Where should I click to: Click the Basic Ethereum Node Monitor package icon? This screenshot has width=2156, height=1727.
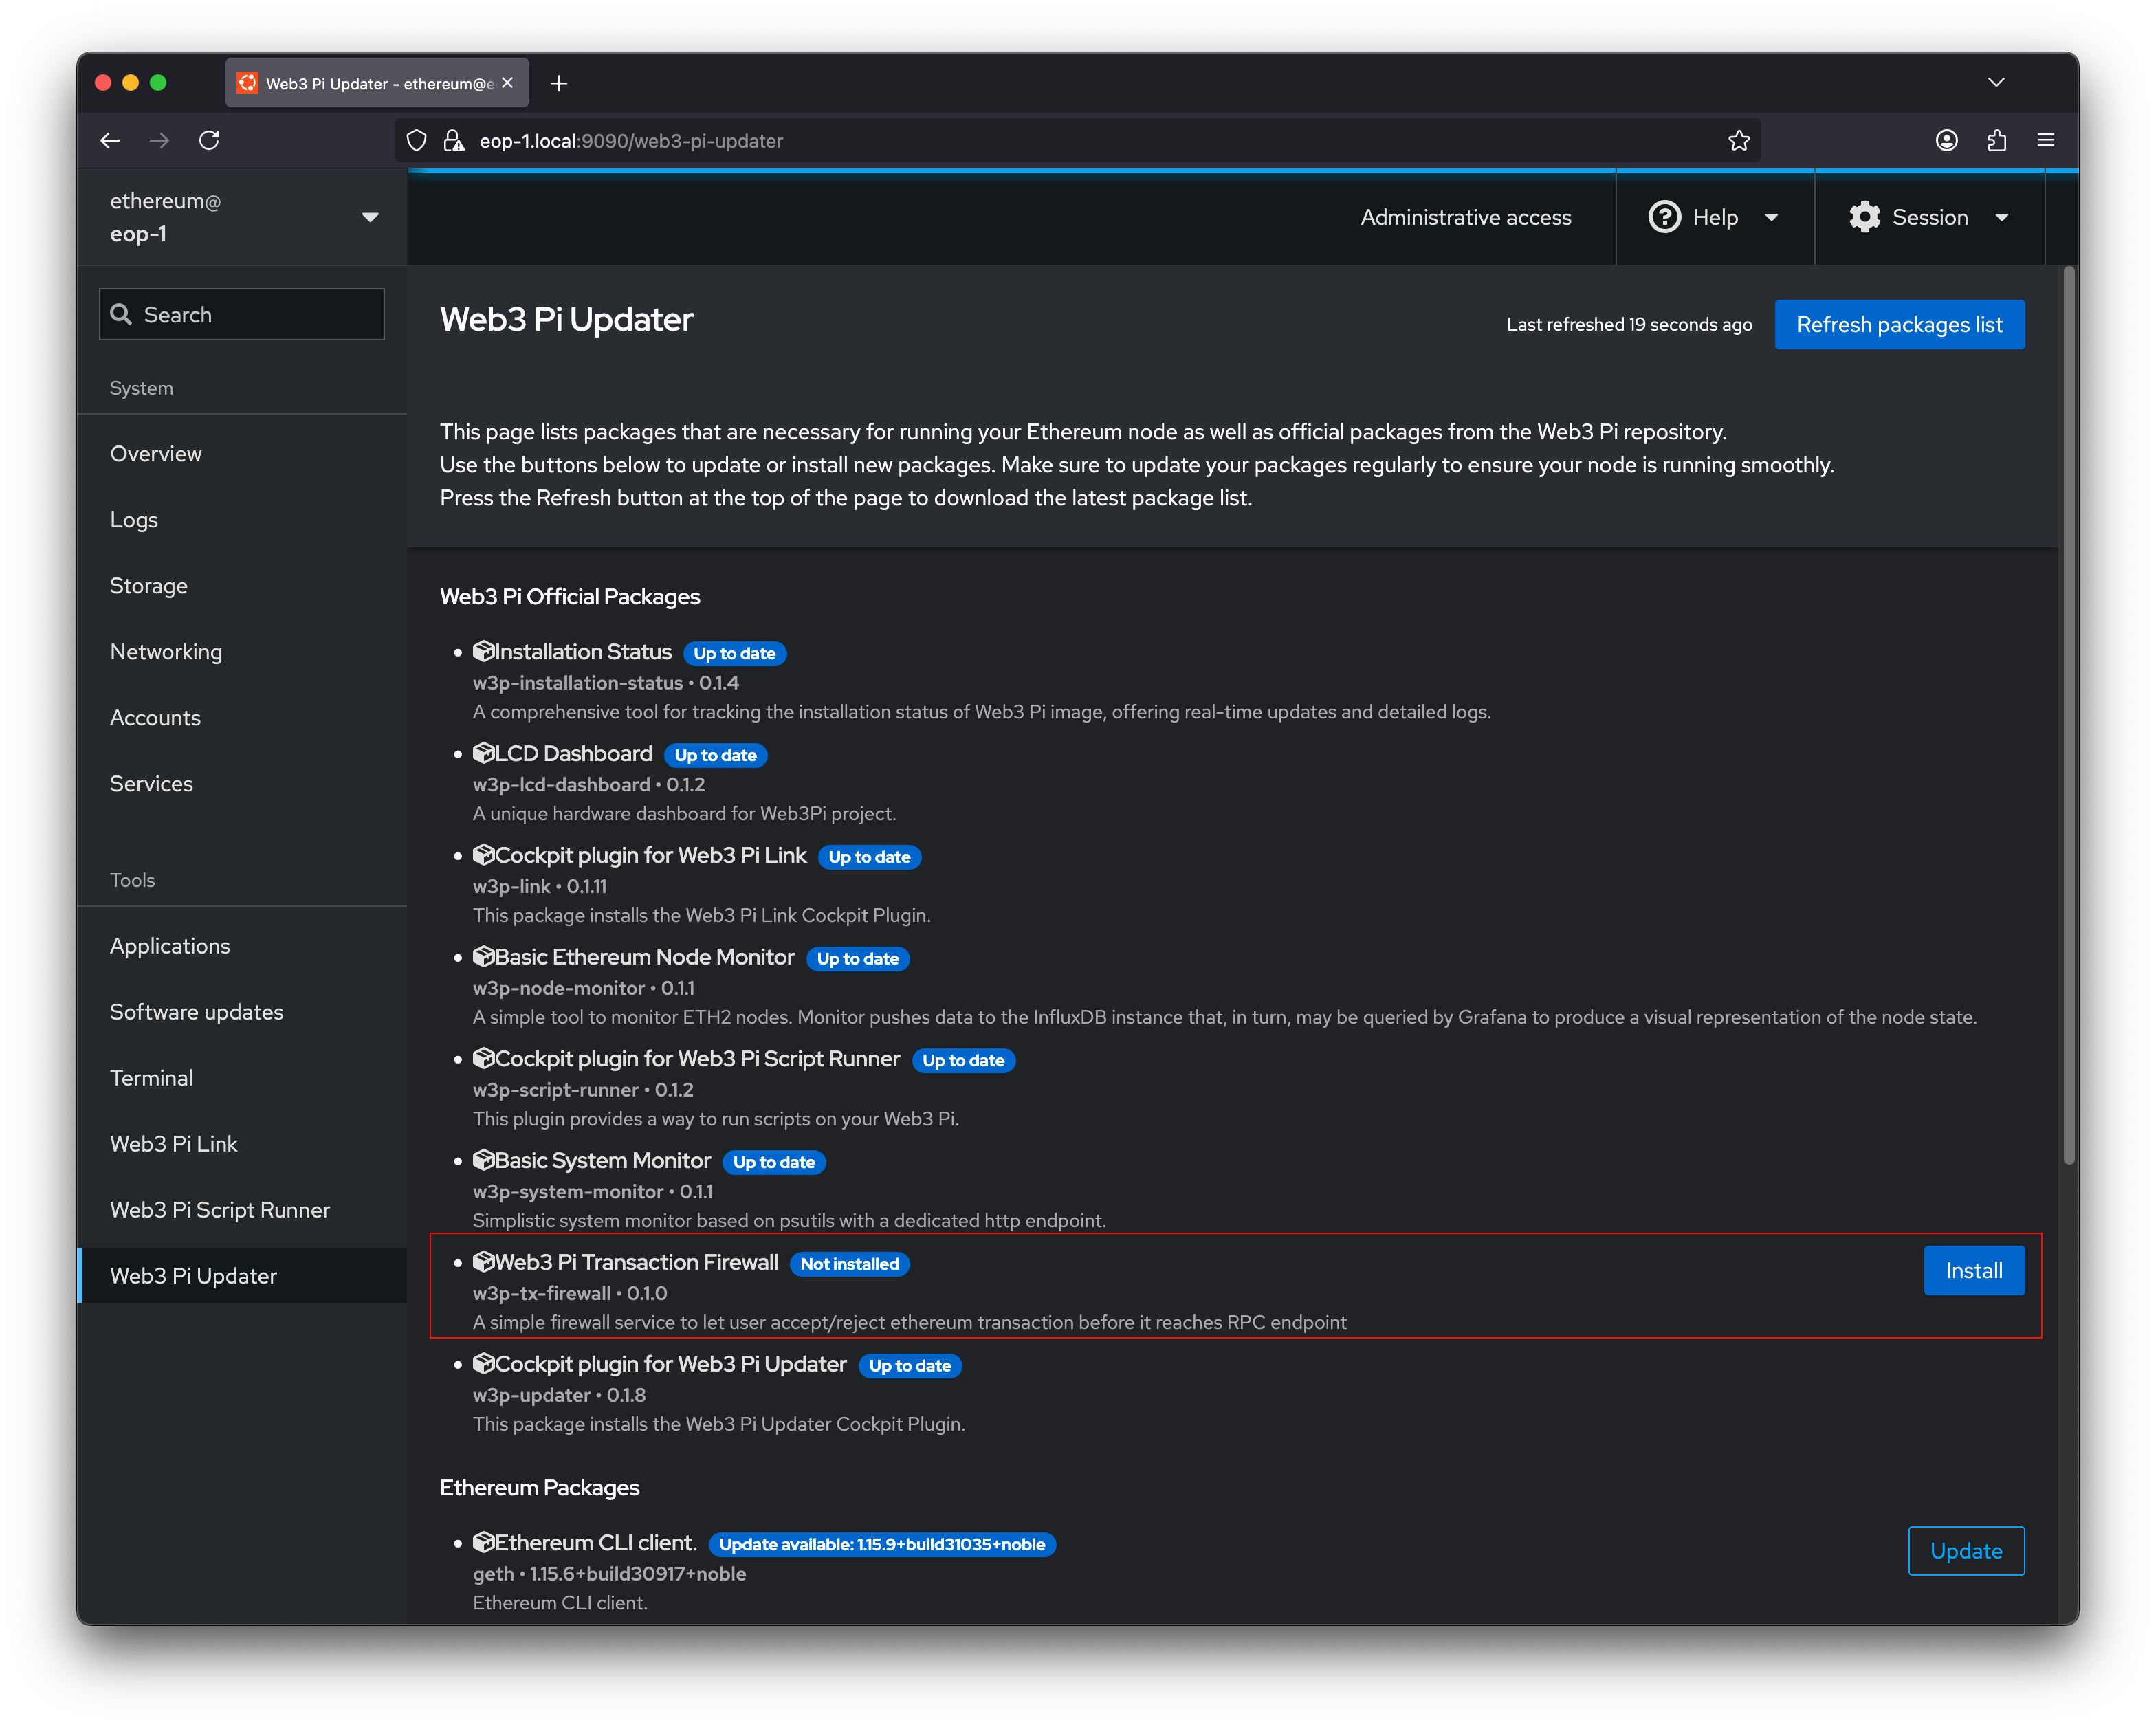click(x=484, y=957)
